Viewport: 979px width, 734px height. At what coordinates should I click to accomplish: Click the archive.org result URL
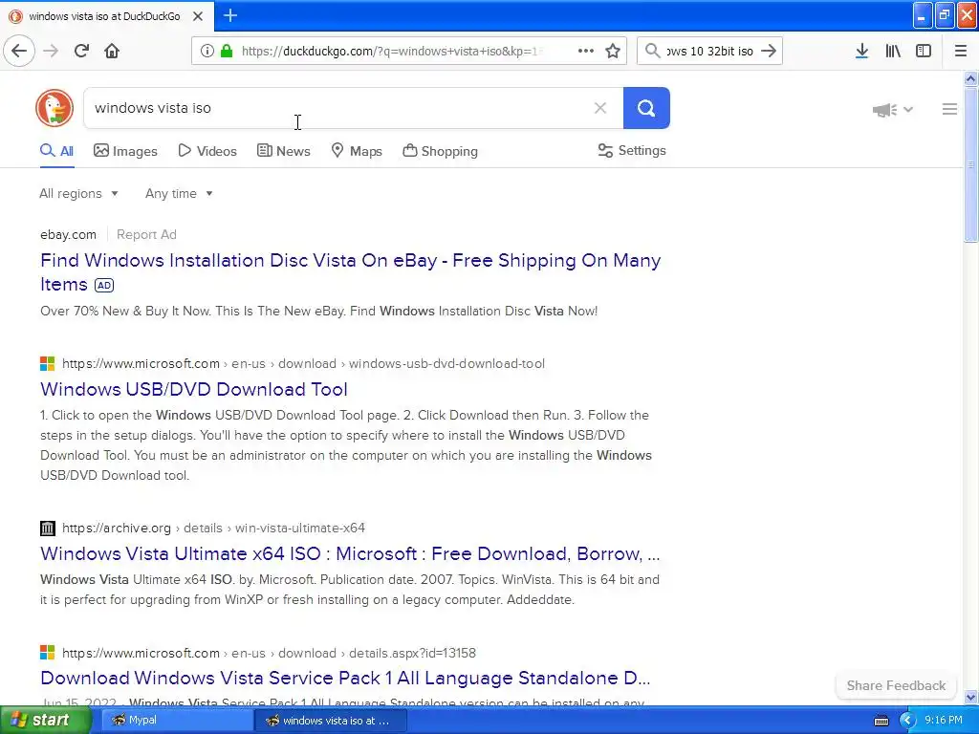(x=213, y=528)
